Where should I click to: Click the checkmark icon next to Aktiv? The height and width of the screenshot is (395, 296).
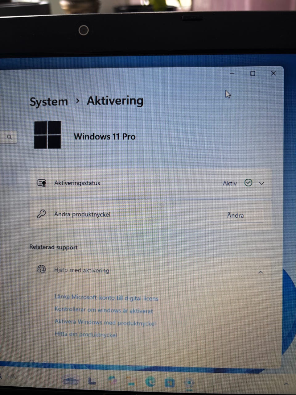[x=248, y=183]
